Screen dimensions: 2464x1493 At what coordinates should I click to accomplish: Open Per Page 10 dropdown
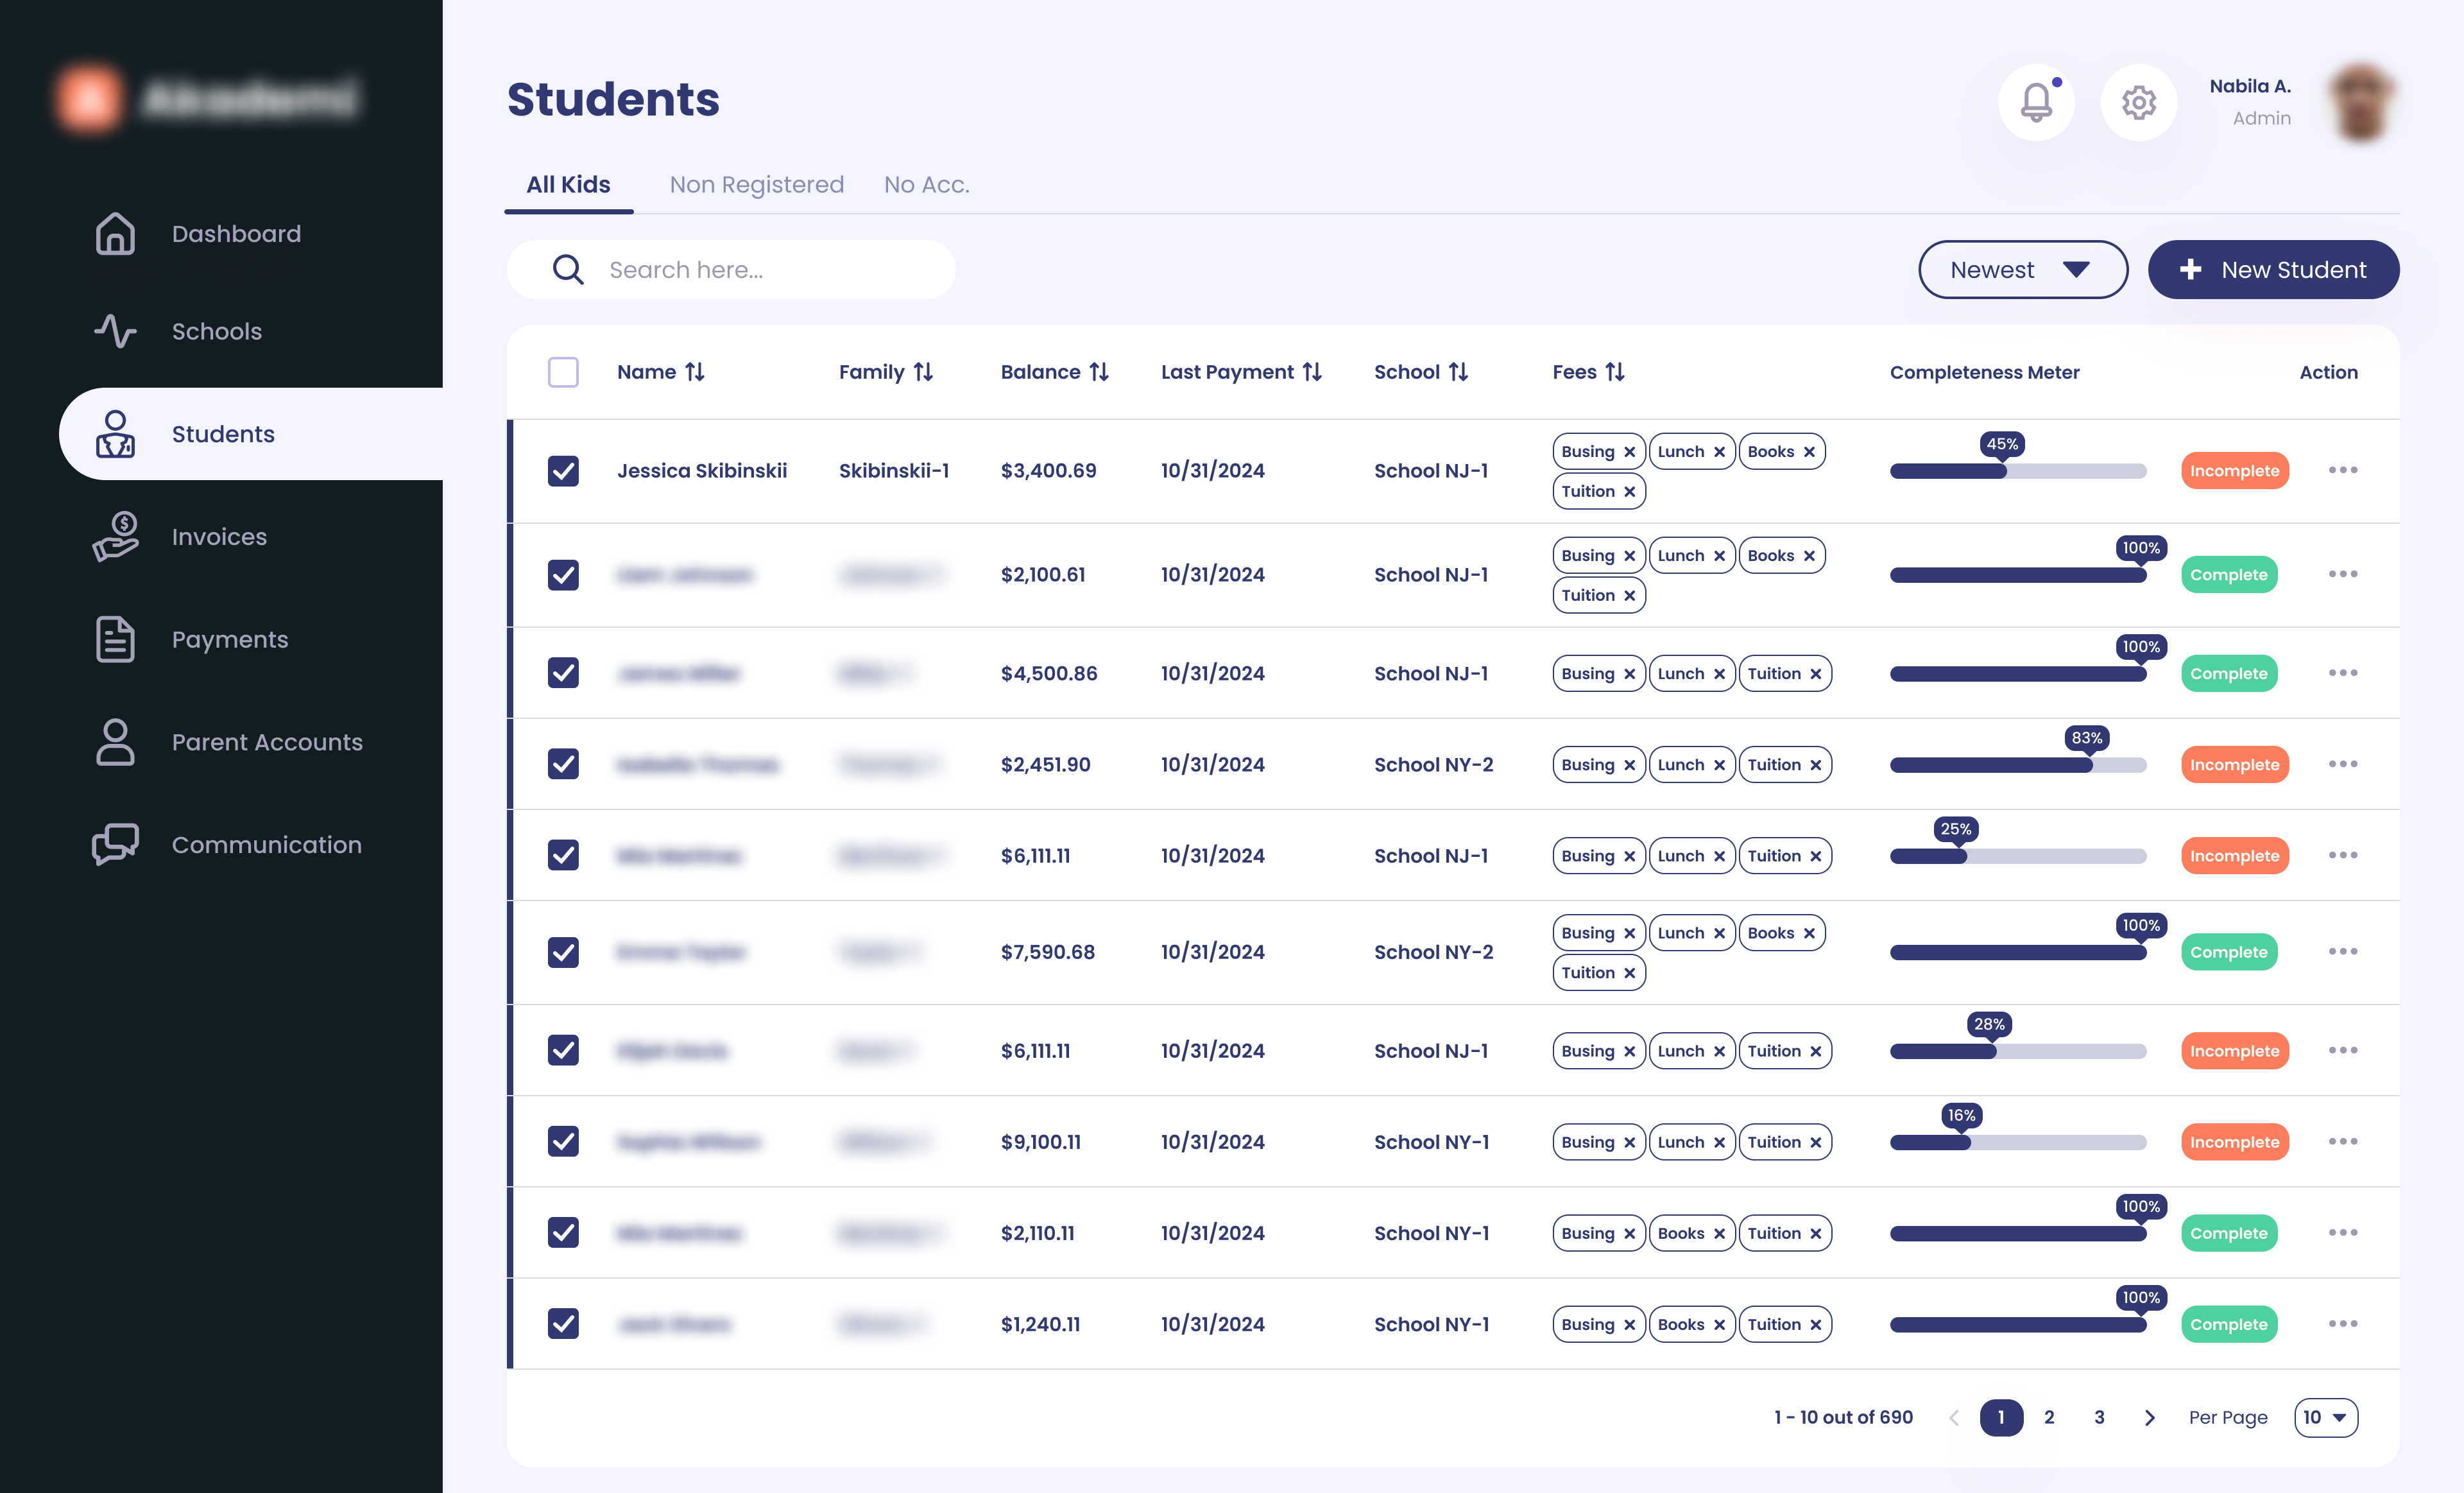click(2326, 1417)
